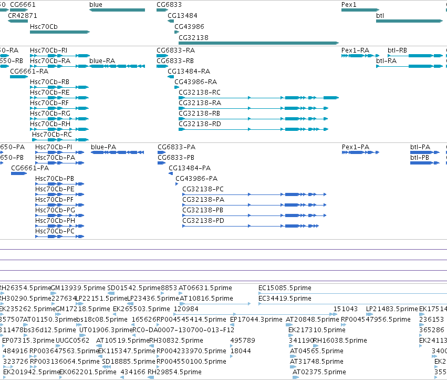Viewport: 447px width, 380px height.
Task: Select protein Hsc70Cb-PE
Action: [59, 194]
